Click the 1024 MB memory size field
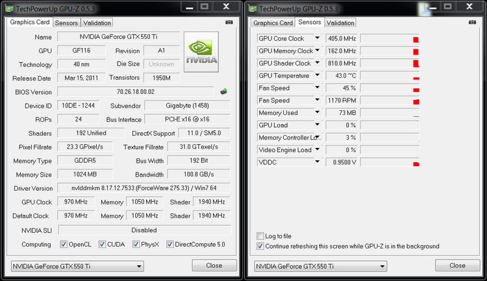The image size is (487, 281). 85,174
